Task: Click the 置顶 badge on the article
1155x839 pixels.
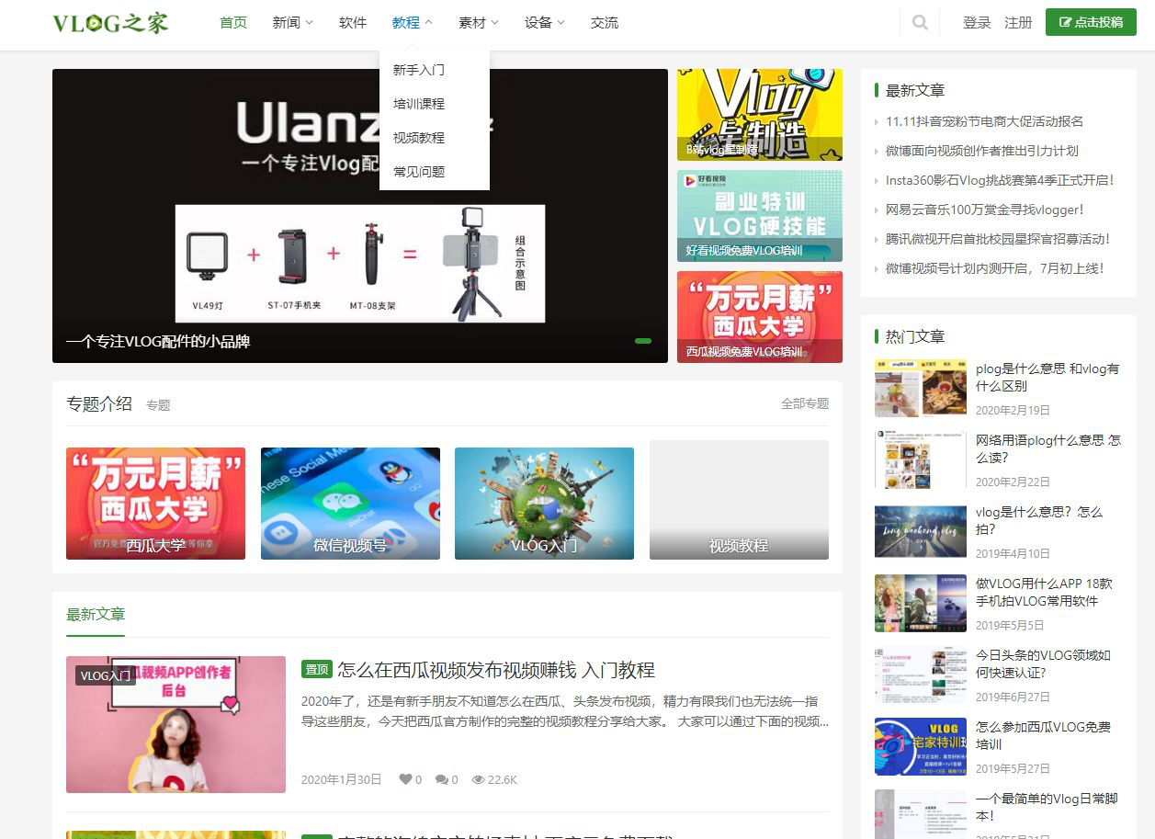Action: coord(316,669)
